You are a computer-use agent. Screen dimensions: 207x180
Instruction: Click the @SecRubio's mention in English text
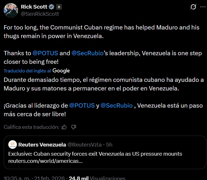tap(87, 53)
